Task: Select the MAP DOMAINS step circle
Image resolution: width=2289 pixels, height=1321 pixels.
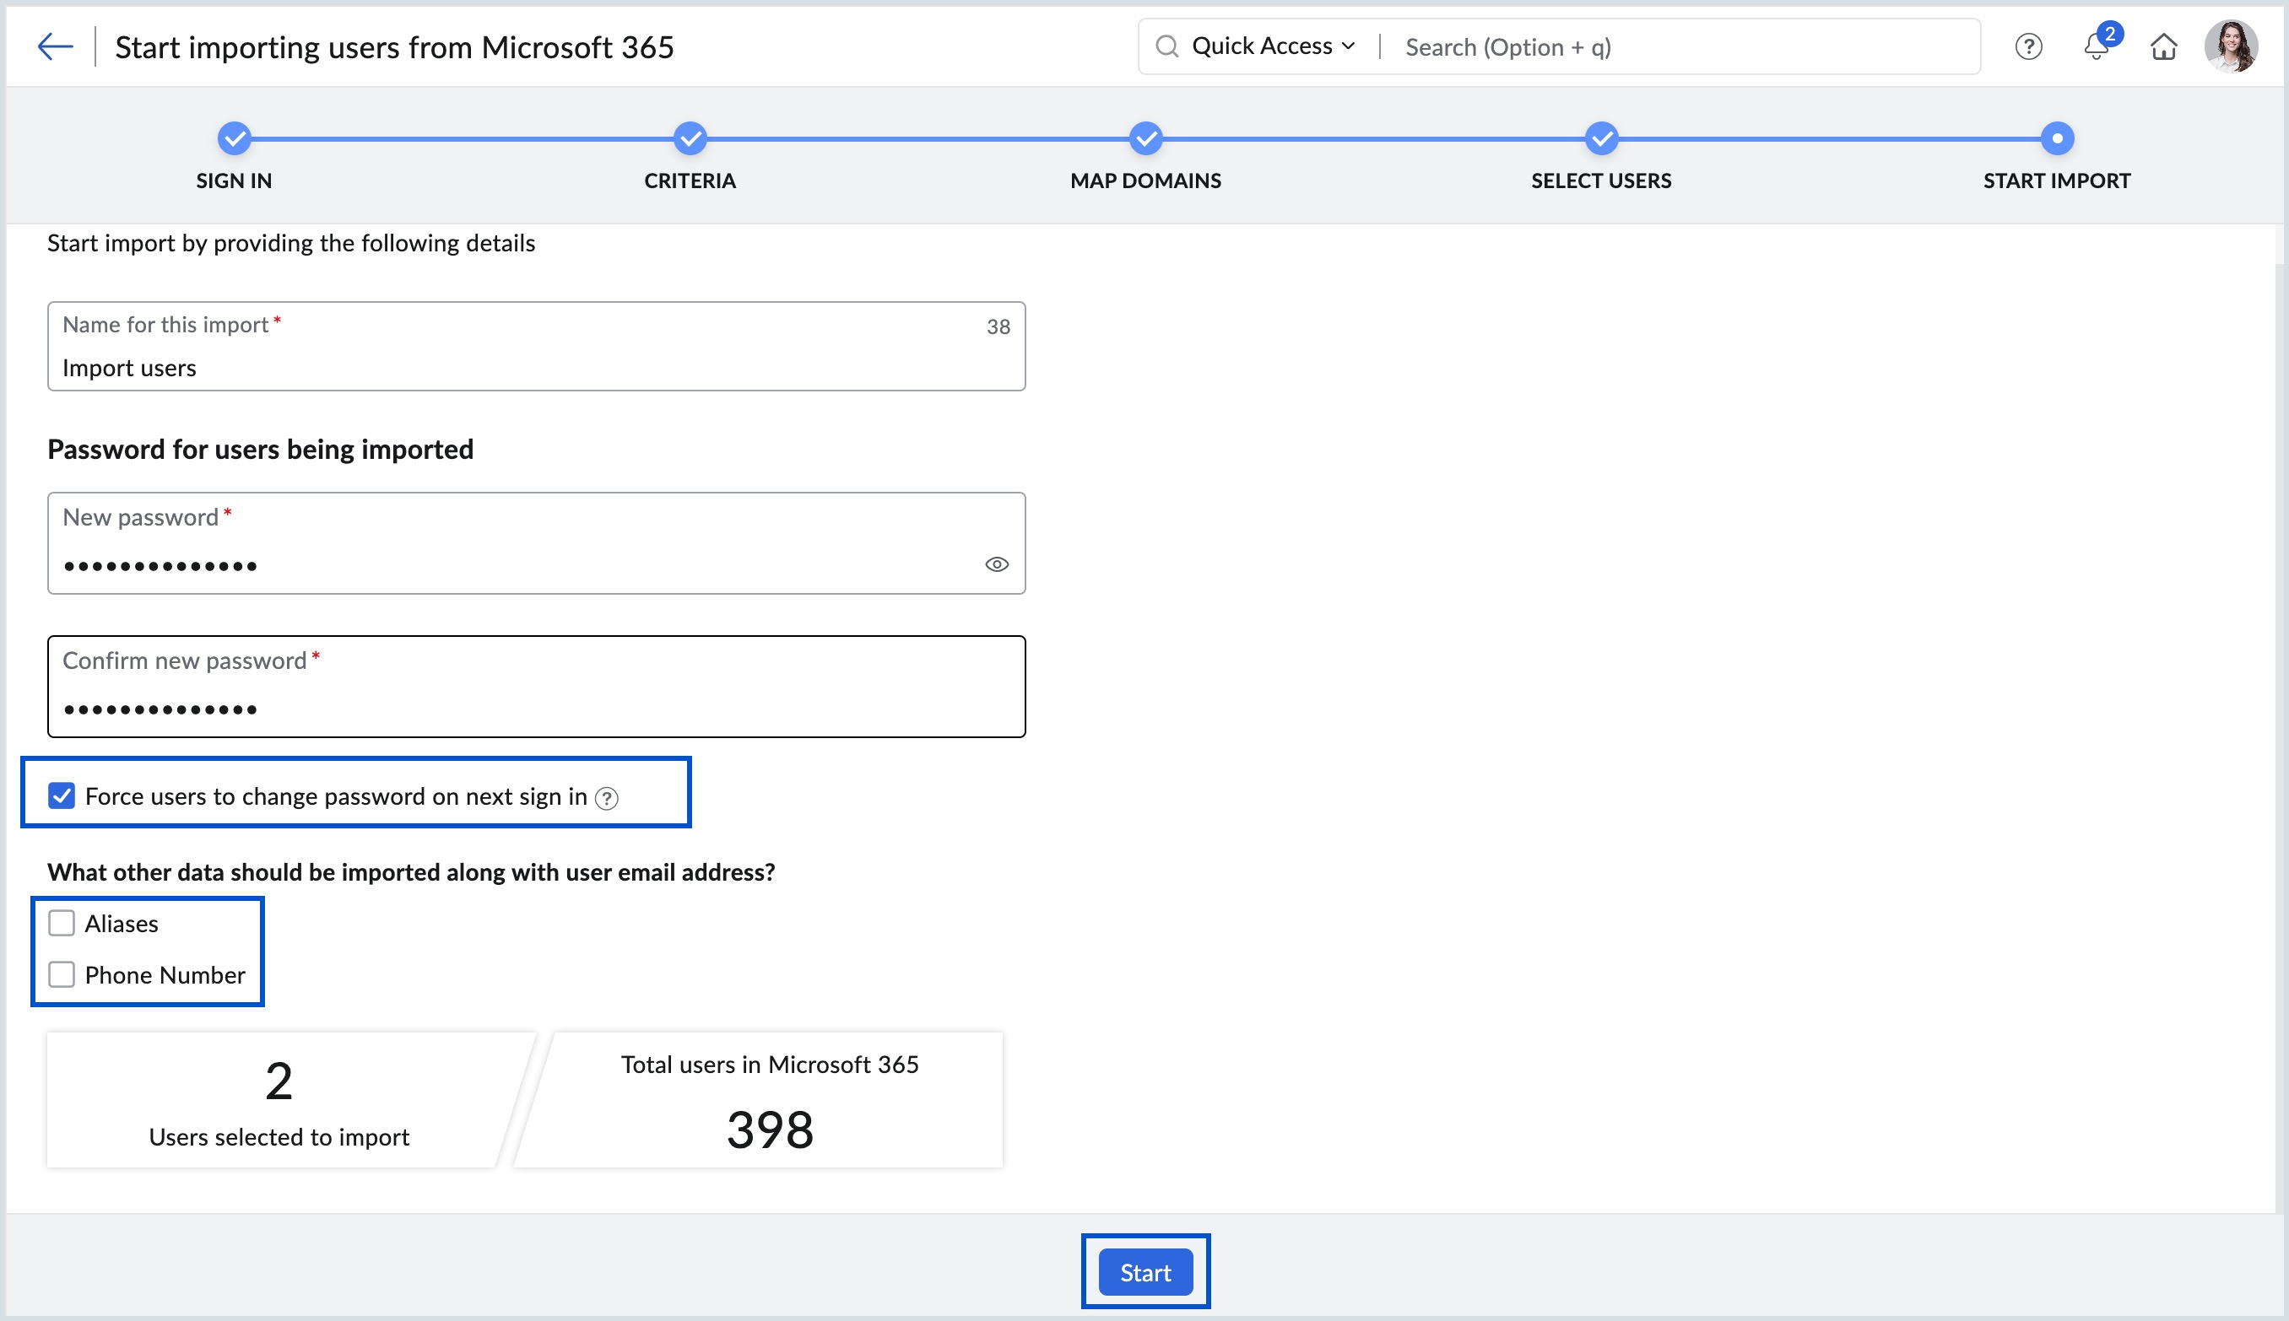Action: (1145, 139)
